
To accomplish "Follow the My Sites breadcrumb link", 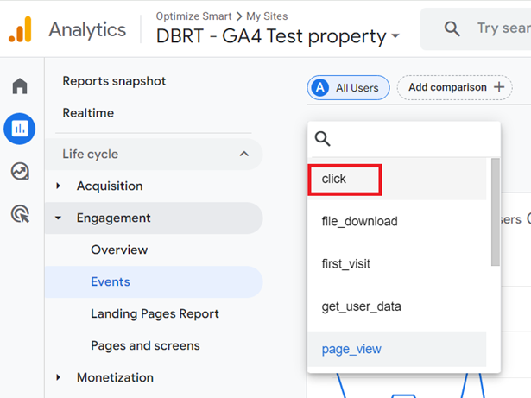I will [267, 16].
